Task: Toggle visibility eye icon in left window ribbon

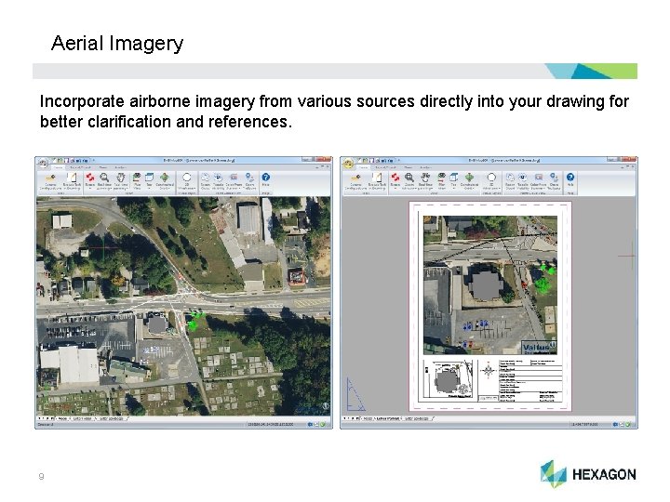Action: [x=219, y=178]
